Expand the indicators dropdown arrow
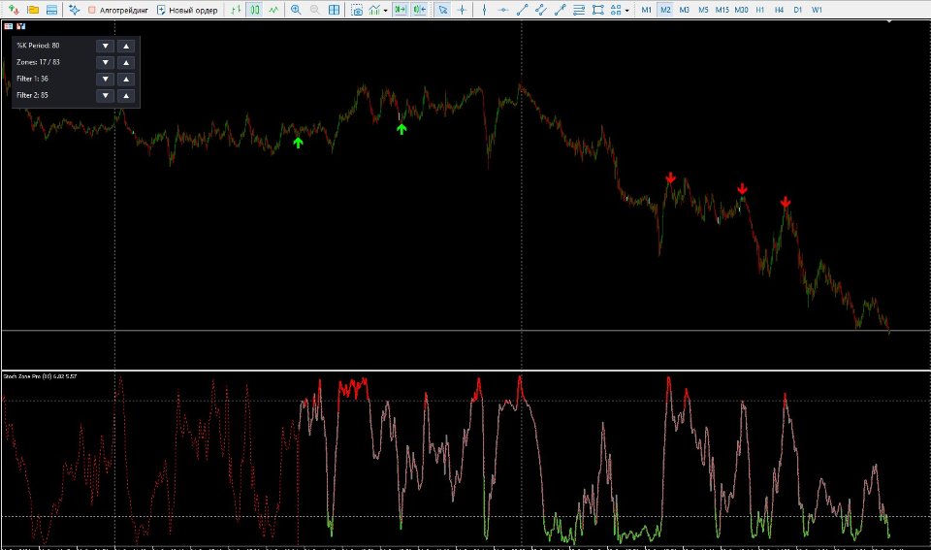The width and height of the screenshot is (931, 550). pyautogui.click(x=385, y=10)
